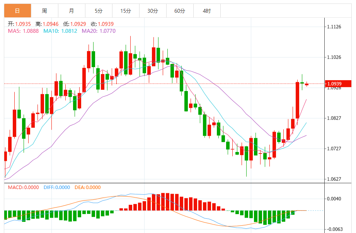Open the 15分 chart tab

[x=126, y=11]
